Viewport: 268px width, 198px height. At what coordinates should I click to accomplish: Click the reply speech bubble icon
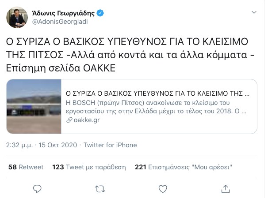(37, 189)
